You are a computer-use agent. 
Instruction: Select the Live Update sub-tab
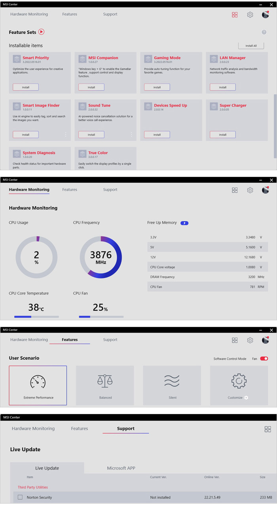(47, 468)
